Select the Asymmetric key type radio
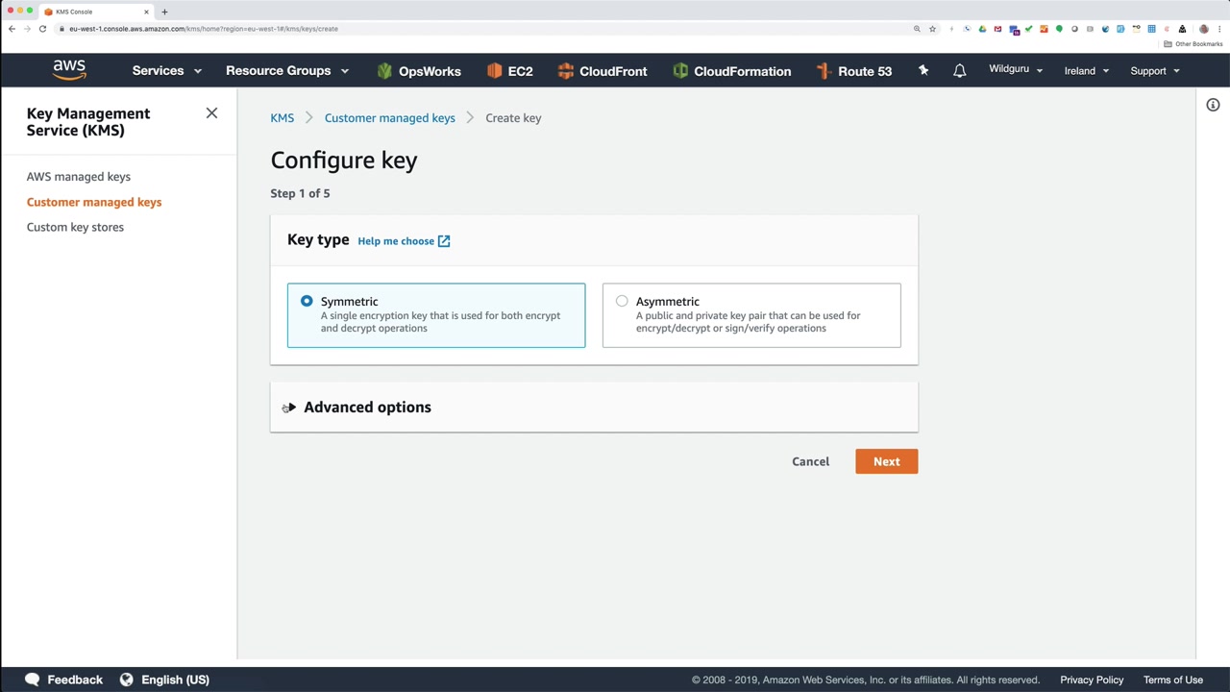Viewport: 1230px width, 692px height. click(622, 301)
